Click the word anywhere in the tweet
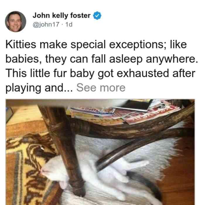Screen dimensions: 205x205 coord(172,59)
